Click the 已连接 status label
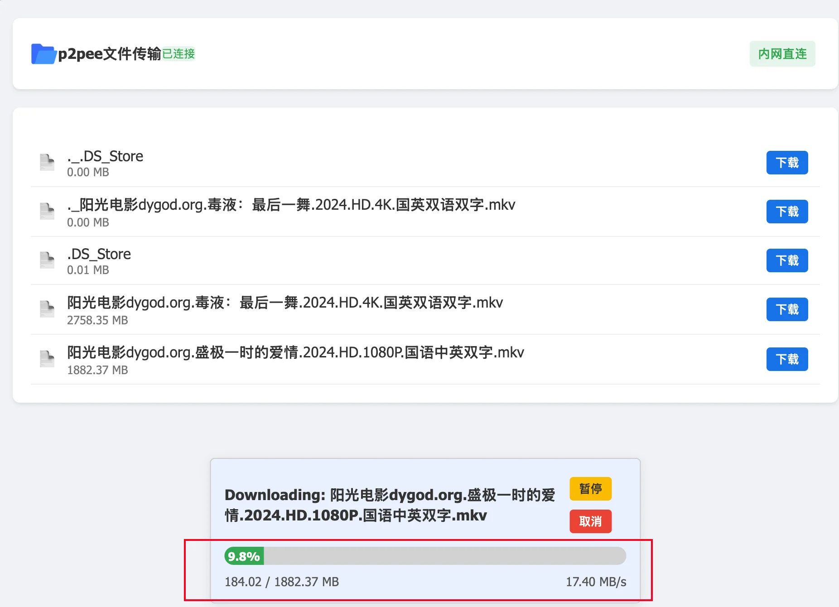This screenshot has width=839, height=607. click(x=178, y=54)
